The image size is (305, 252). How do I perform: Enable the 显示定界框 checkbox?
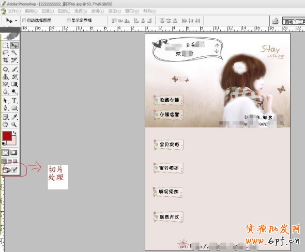68,21
